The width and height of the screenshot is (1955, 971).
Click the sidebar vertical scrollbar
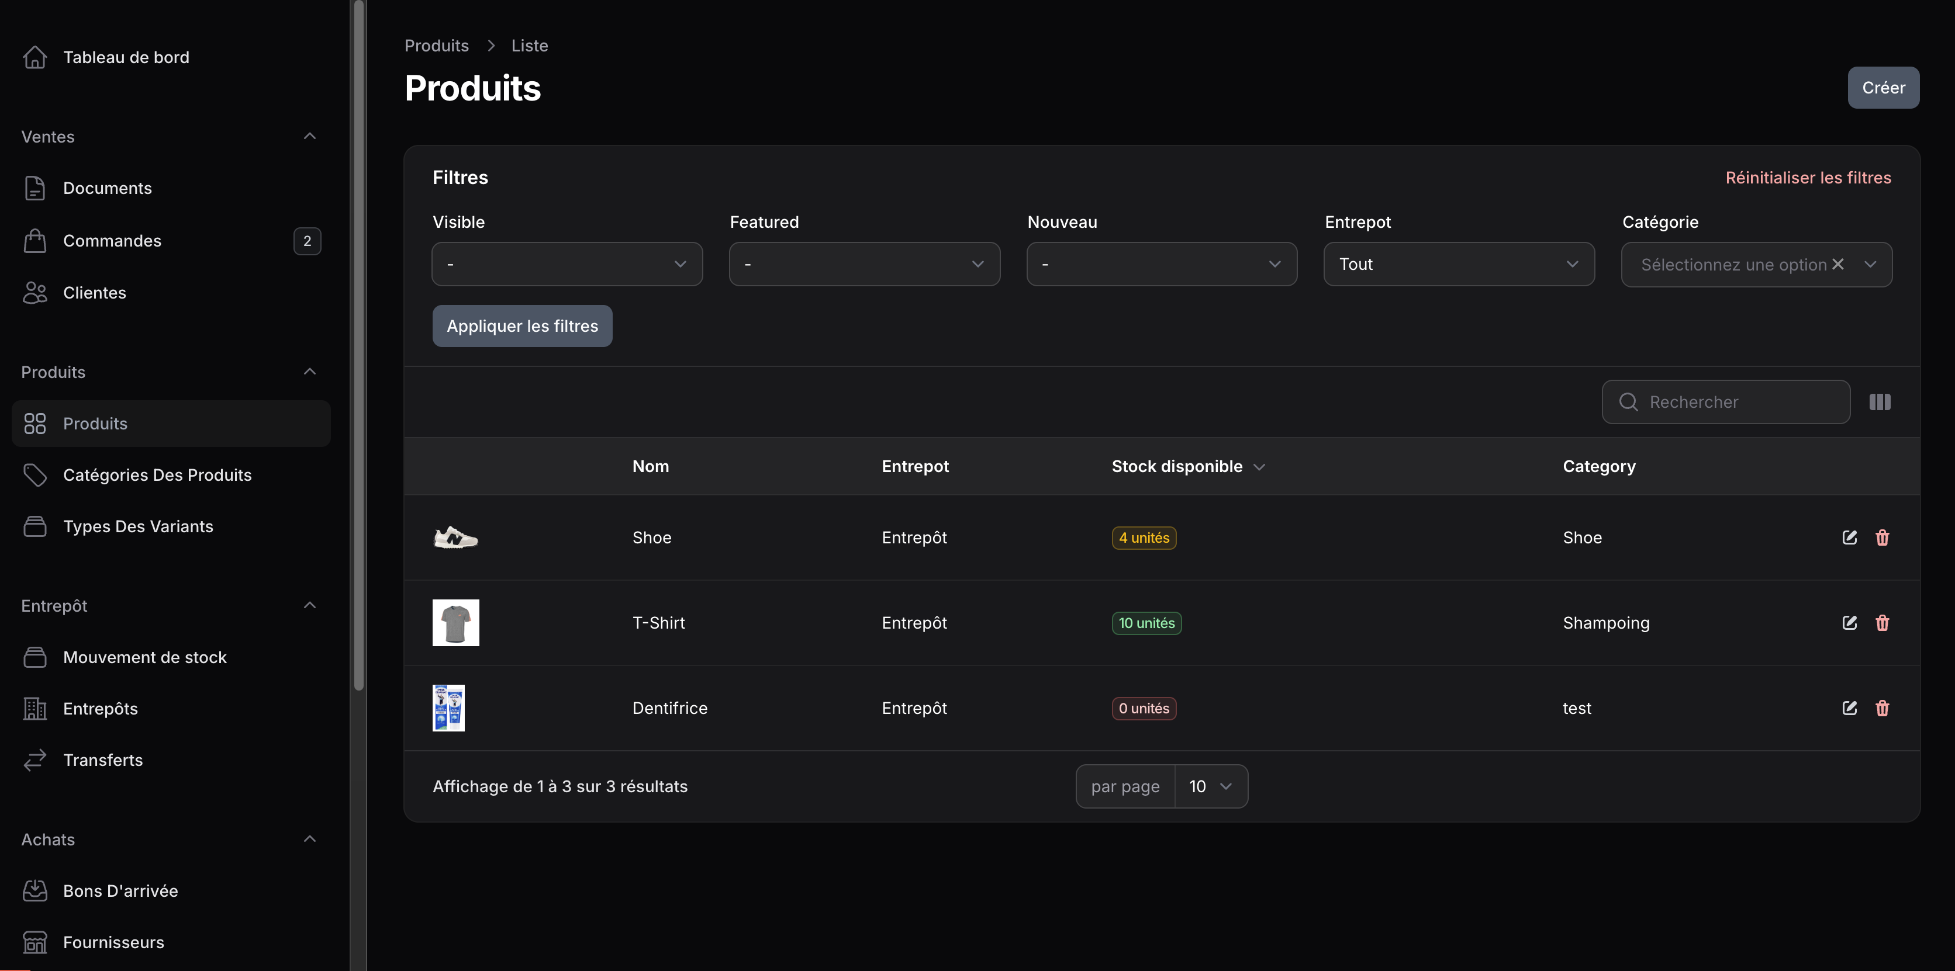[x=359, y=345]
